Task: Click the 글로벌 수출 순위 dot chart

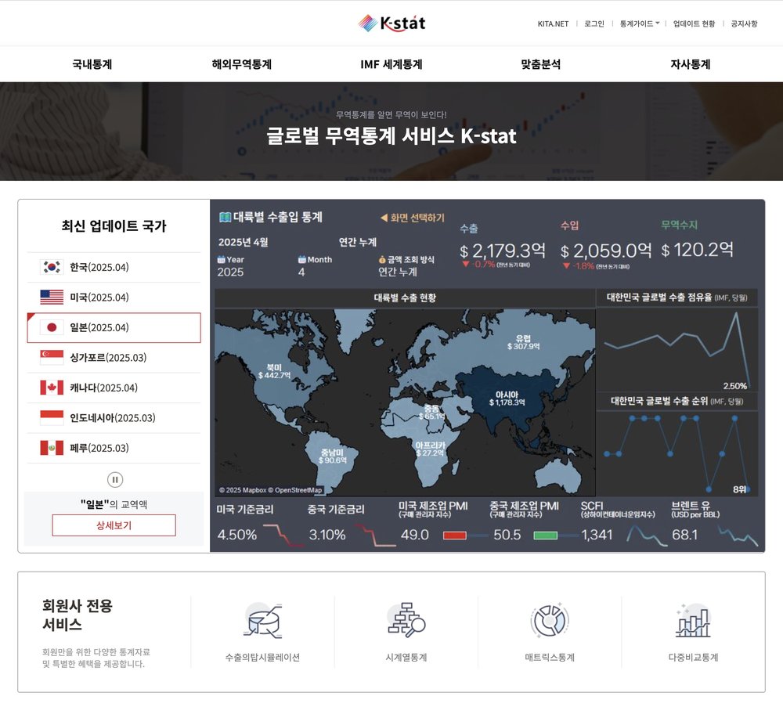Action: pyautogui.click(x=677, y=453)
